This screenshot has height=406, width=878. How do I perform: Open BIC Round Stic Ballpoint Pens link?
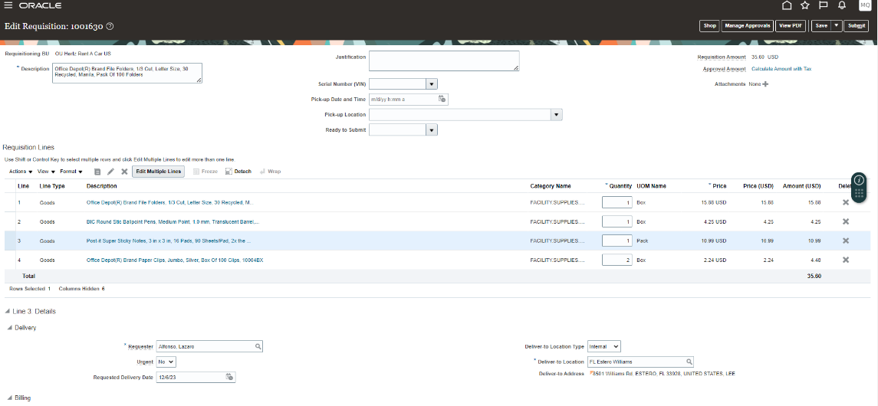coord(173,221)
